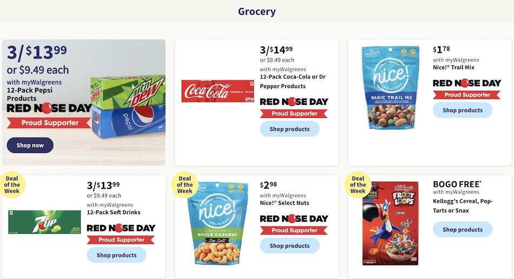Open the Nice! Magic Trail Mix image
Viewport: 514px width, 279px height.
tap(390, 88)
